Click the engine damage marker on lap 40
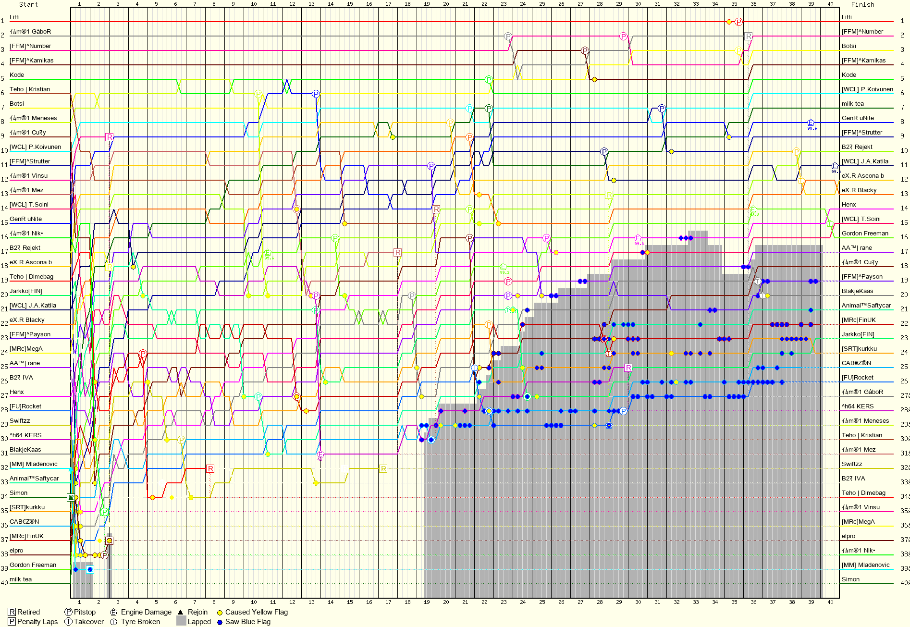The width and height of the screenshot is (910, 627). point(835,166)
